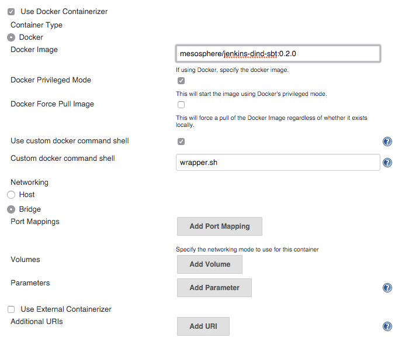Click the Add Volume button

(210, 264)
